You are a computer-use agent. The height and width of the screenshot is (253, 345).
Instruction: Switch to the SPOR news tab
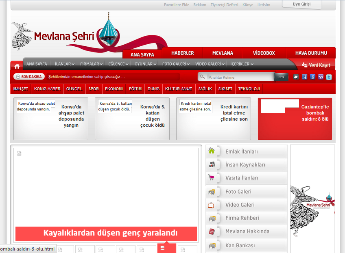[94, 89]
